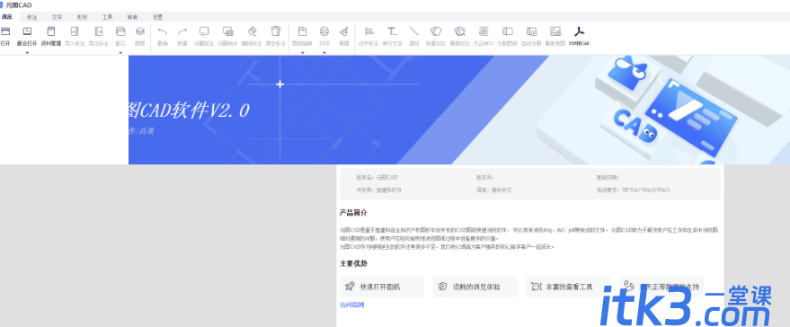Expand the dropdown arrow under 最近打开

(27, 52)
